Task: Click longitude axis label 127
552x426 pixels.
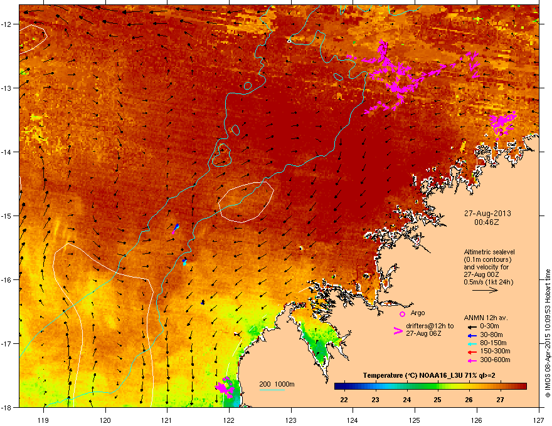Action: 539,420
